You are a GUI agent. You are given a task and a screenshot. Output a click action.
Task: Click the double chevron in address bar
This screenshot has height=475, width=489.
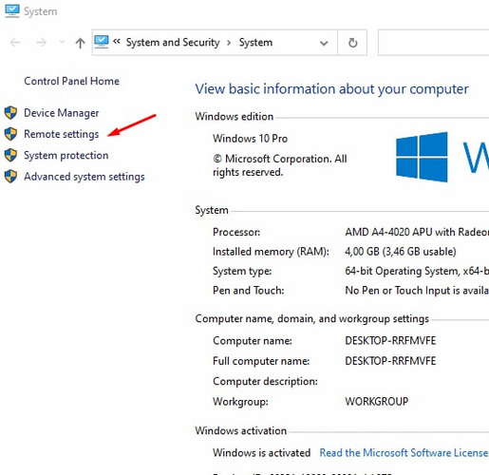point(117,41)
